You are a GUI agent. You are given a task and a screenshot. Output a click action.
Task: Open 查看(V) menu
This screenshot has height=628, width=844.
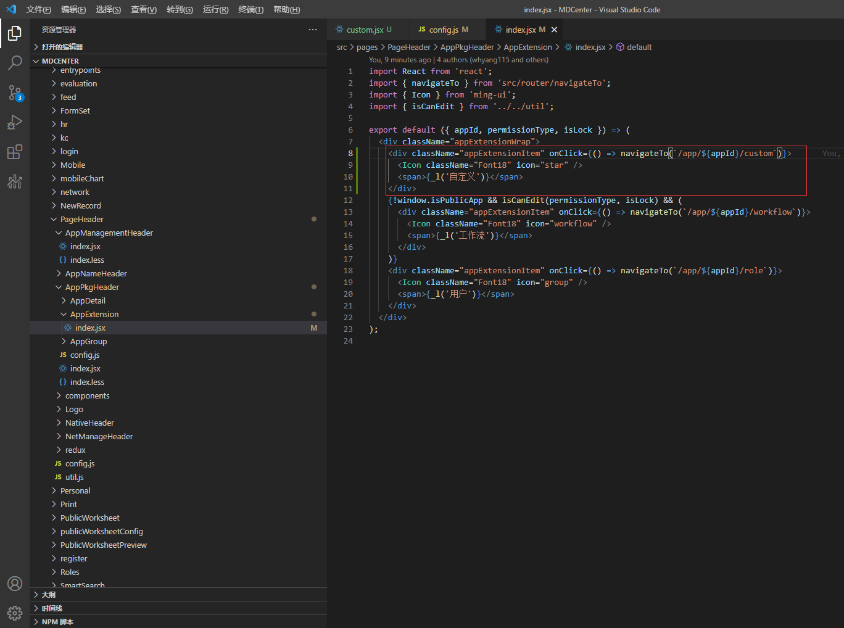pos(144,9)
